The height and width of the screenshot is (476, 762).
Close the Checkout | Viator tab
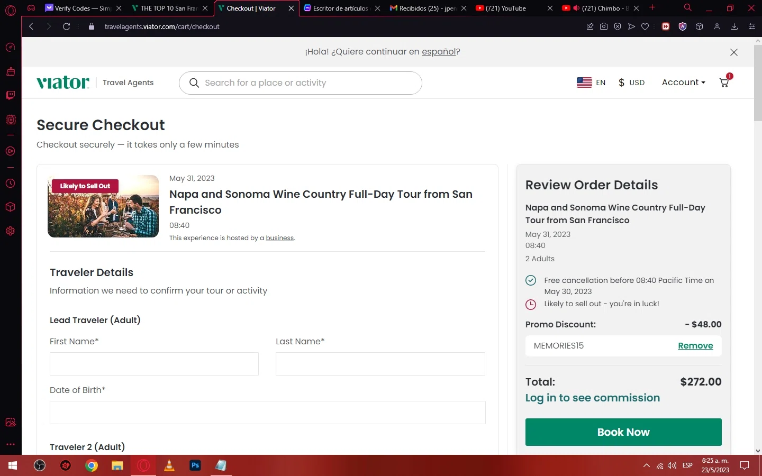coord(291,8)
